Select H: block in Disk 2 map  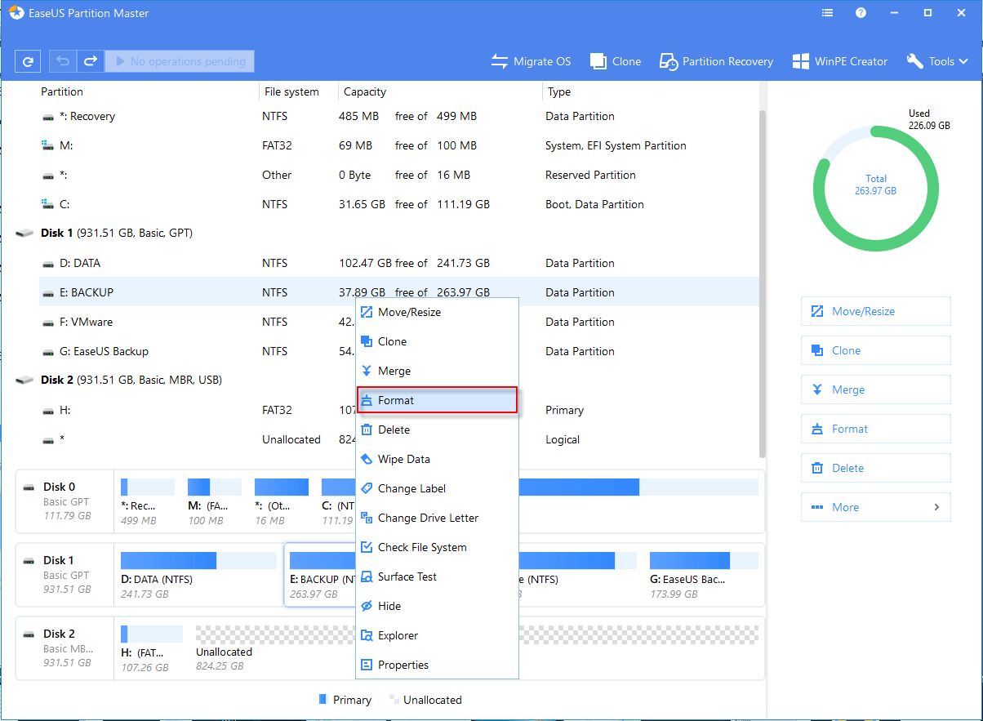(152, 649)
